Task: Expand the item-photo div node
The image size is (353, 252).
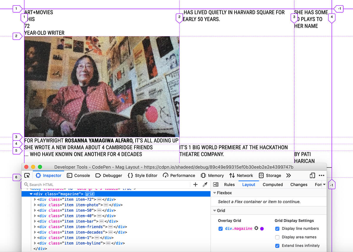Action: click(35, 205)
